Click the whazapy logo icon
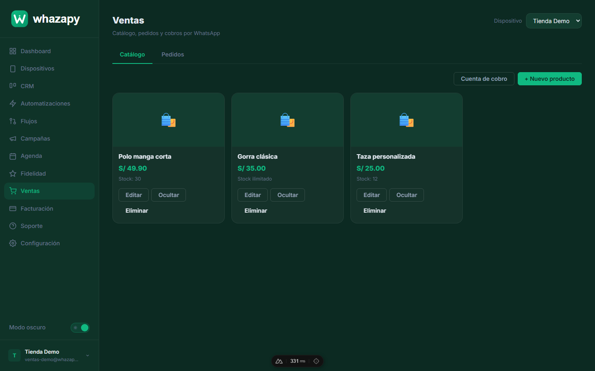The height and width of the screenshot is (371, 595). 19,19
